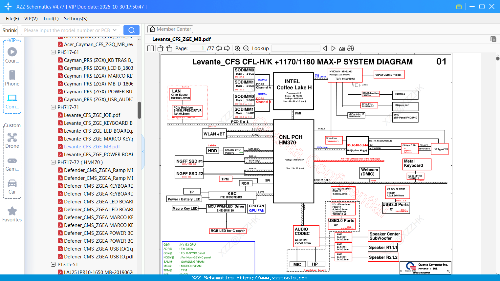
Task: Click the PDF icon beside Levante_CFS_ZGE_IOB.pdf
Action: (x=60, y=115)
